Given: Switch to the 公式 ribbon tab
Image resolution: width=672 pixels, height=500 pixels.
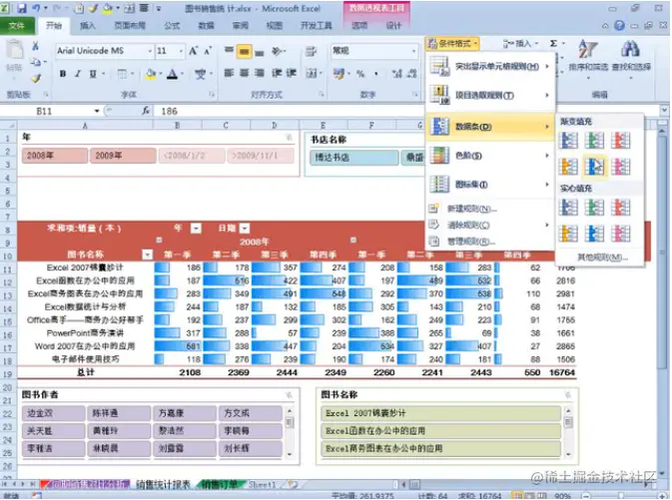Looking at the screenshot, I should [172, 26].
